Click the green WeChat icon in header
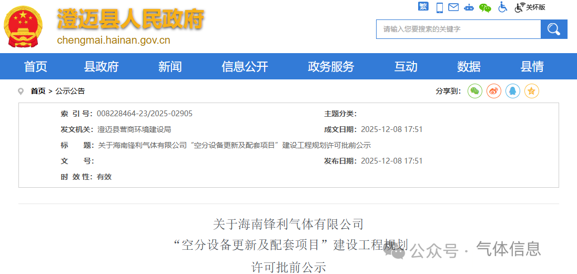Image resolution: width=577 pixels, height=274 pixels. tap(485, 7)
